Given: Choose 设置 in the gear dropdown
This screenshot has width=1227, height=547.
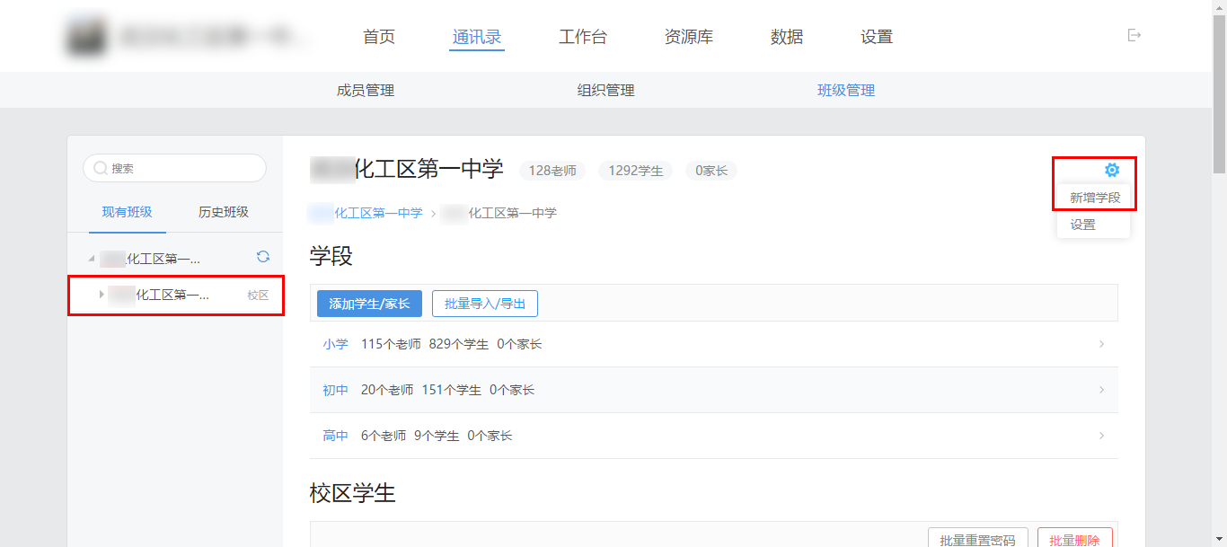Looking at the screenshot, I should 1083,225.
